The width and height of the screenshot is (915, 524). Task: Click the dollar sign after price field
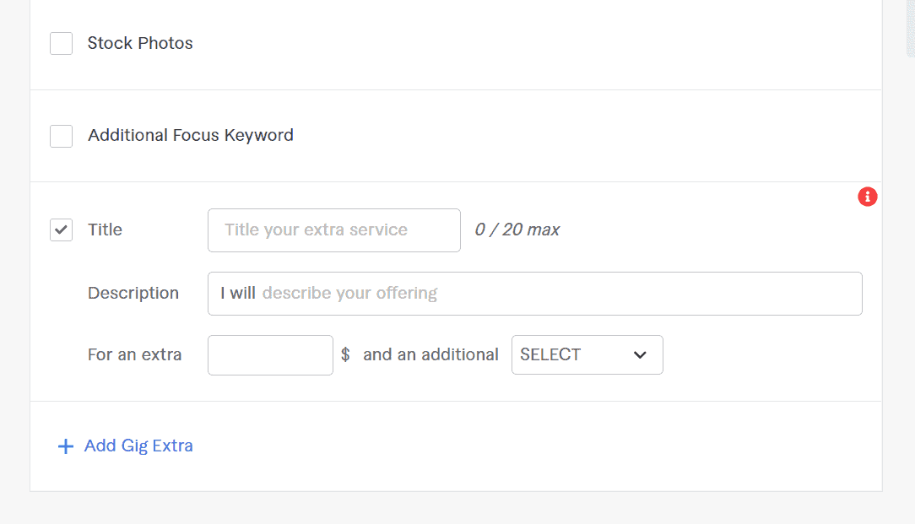point(345,354)
